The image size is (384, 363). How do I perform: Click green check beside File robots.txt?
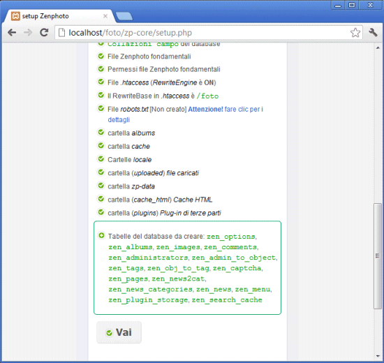[x=101, y=108]
